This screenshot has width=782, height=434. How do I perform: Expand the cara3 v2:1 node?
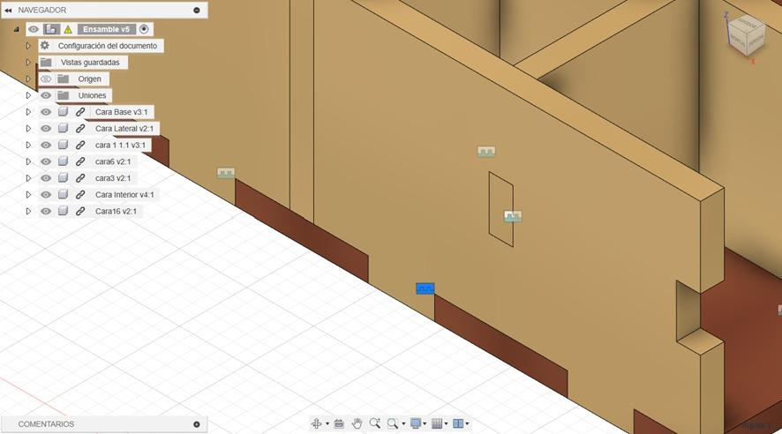(28, 178)
